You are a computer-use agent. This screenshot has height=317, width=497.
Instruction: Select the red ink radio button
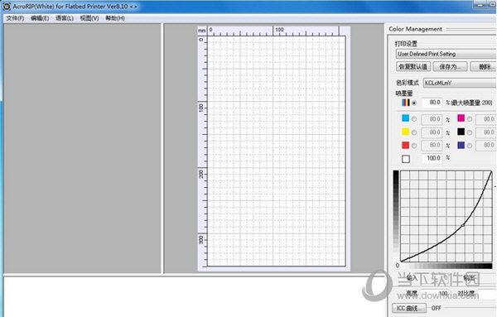coord(414,146)
